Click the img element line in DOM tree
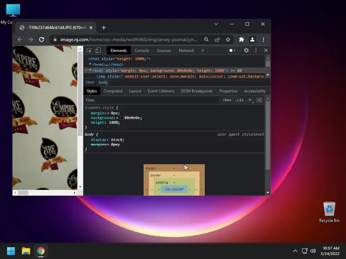 click(x=180, y=76)
